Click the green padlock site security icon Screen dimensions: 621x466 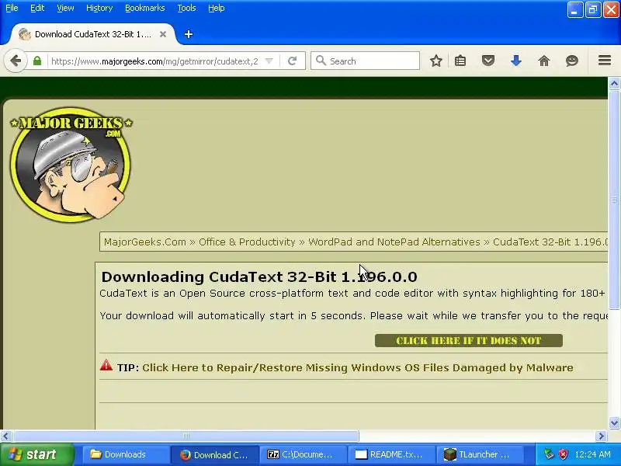click(x=37, y=61)
